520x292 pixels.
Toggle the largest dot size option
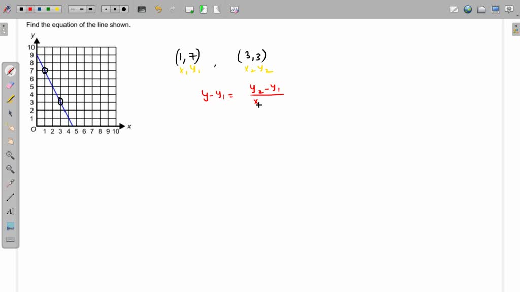tap(124, 9)
